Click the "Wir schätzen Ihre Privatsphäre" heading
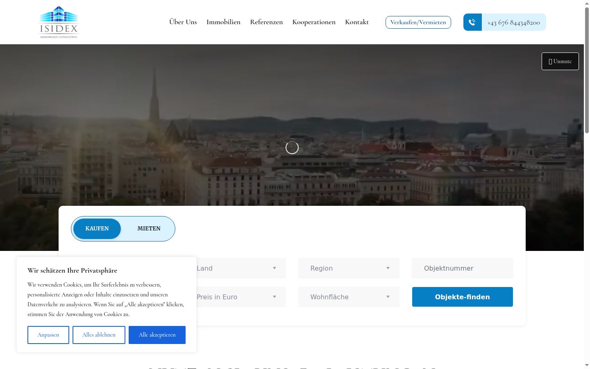590x369 pixels. click(x=73, y=271)
